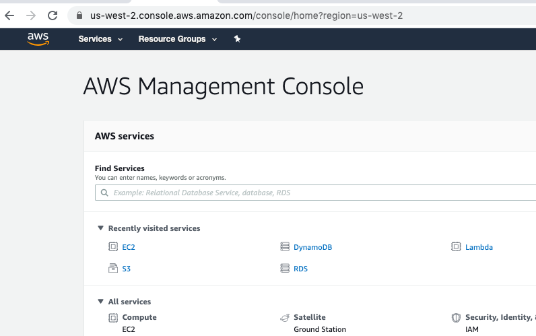
Task: Reload the page with refresh icon
Action: 53,15
